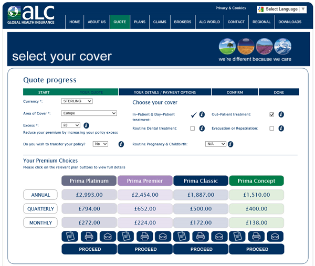Screen dimensions: 315x266
Task: Open ABOUT US menu item
Action: (97, 22)
